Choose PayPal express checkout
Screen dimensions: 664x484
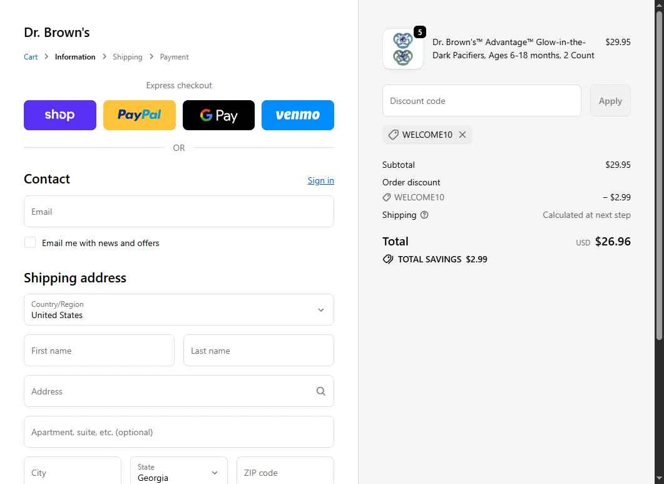[140, 115]
